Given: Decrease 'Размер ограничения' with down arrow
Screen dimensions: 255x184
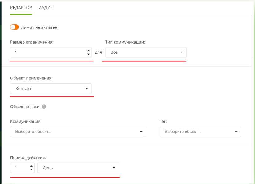Looking at the screenshot, I should coord(89,54).
